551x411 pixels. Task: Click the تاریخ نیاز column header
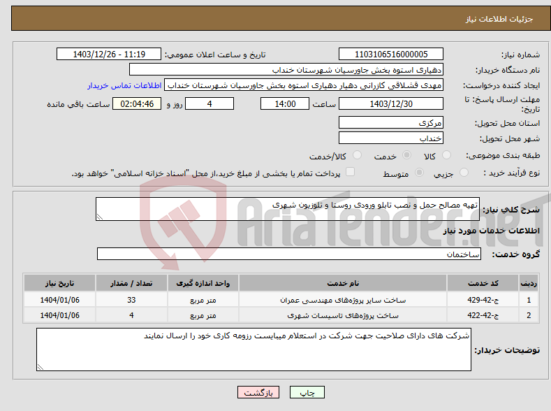[60, 283]
